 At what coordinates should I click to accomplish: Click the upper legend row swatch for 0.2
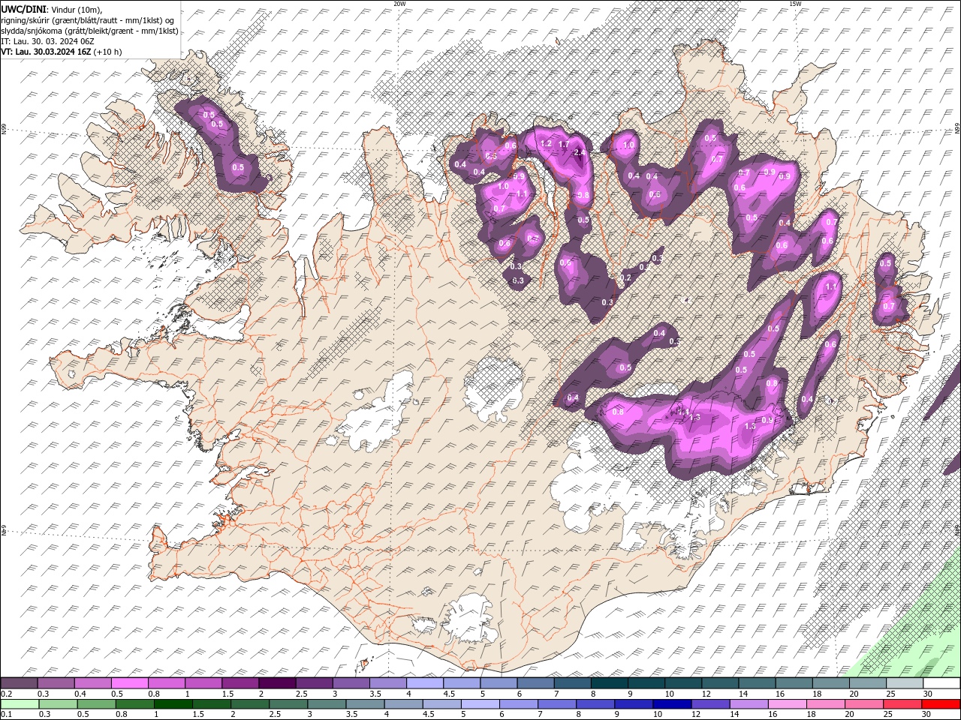coord(19,682)
